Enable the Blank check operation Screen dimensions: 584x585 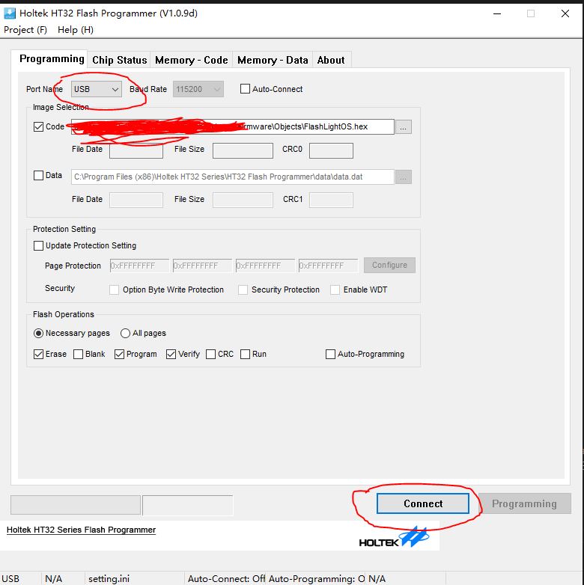78,354
